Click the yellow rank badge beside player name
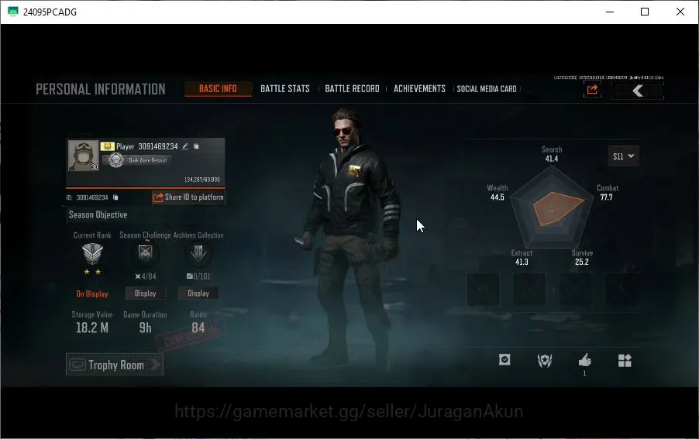Screen dimensions: 699x439 [108, 146]
